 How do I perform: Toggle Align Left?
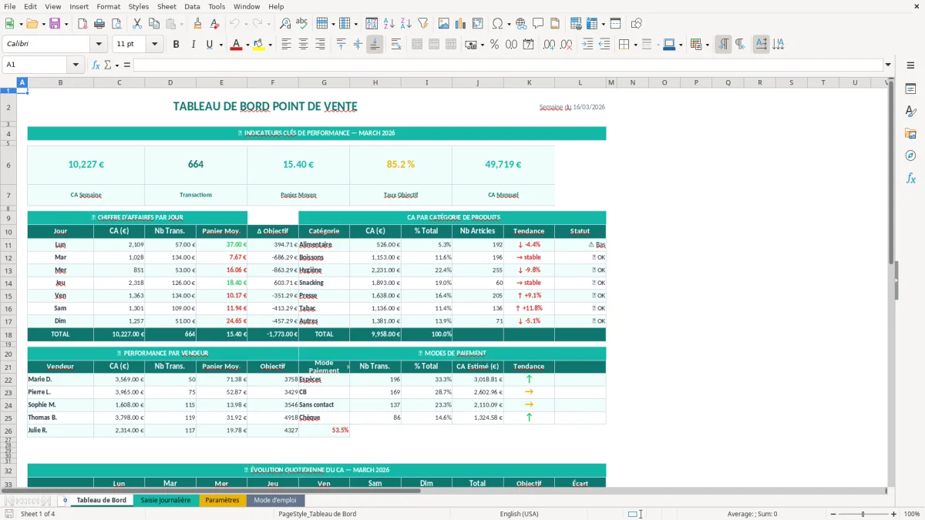tap(287, 45)
